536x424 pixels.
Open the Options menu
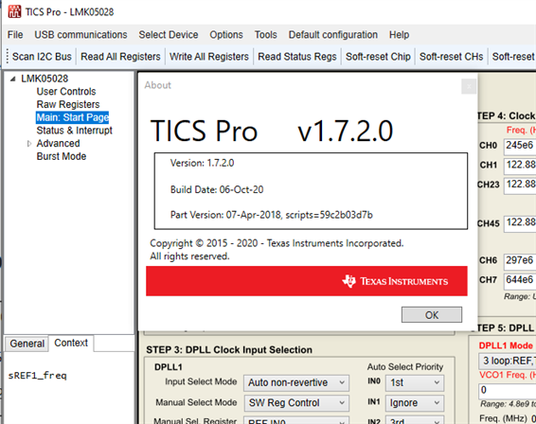[x=226, y=34]
